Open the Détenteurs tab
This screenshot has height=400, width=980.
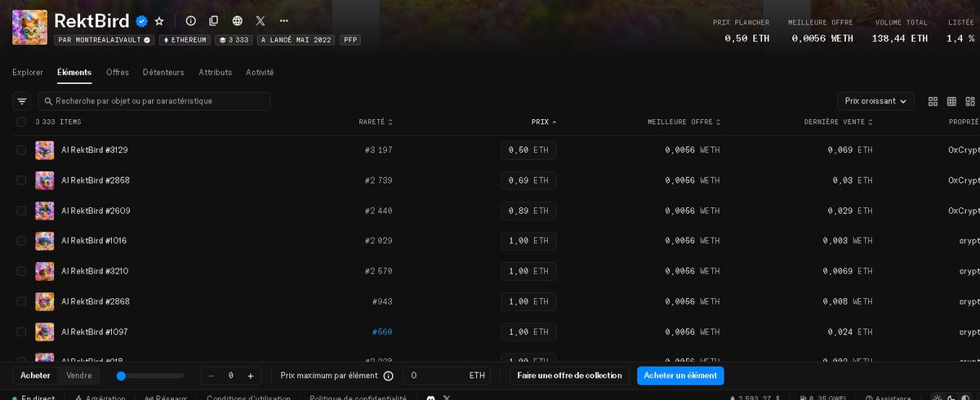[163, 73]
